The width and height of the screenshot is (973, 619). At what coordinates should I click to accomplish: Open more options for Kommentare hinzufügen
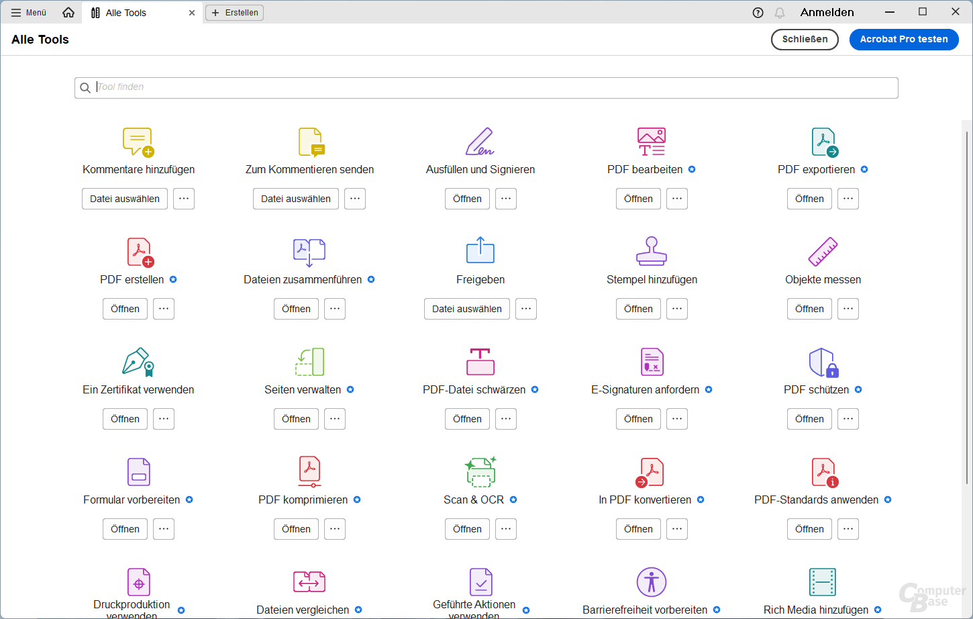[x=184, y=199]
